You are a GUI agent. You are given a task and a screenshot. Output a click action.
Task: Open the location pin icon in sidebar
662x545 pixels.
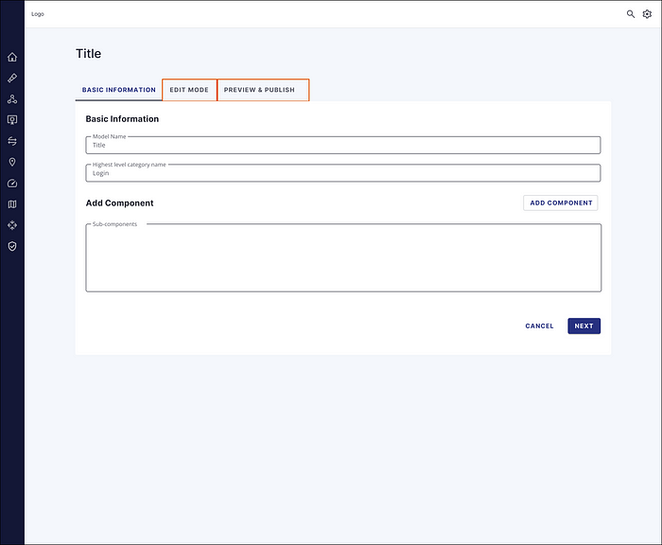(12, 162)
